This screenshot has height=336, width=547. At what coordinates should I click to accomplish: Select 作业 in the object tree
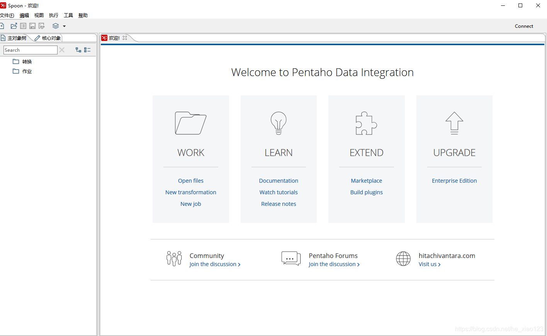[27, 71]
